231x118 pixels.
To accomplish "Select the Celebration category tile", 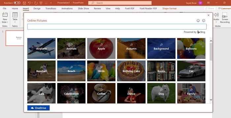I will pos(71,93).
